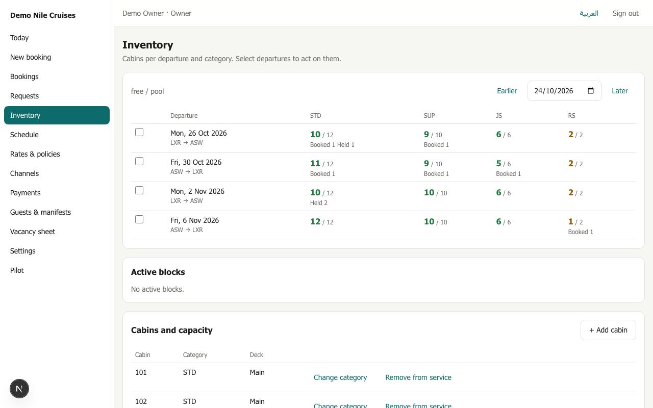653x408 pixels.
Task: Open the Today page in sidebar
Action: click(x=57, y=38)
